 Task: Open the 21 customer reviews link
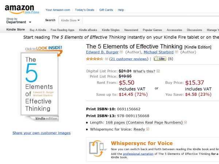pos(129,59)
